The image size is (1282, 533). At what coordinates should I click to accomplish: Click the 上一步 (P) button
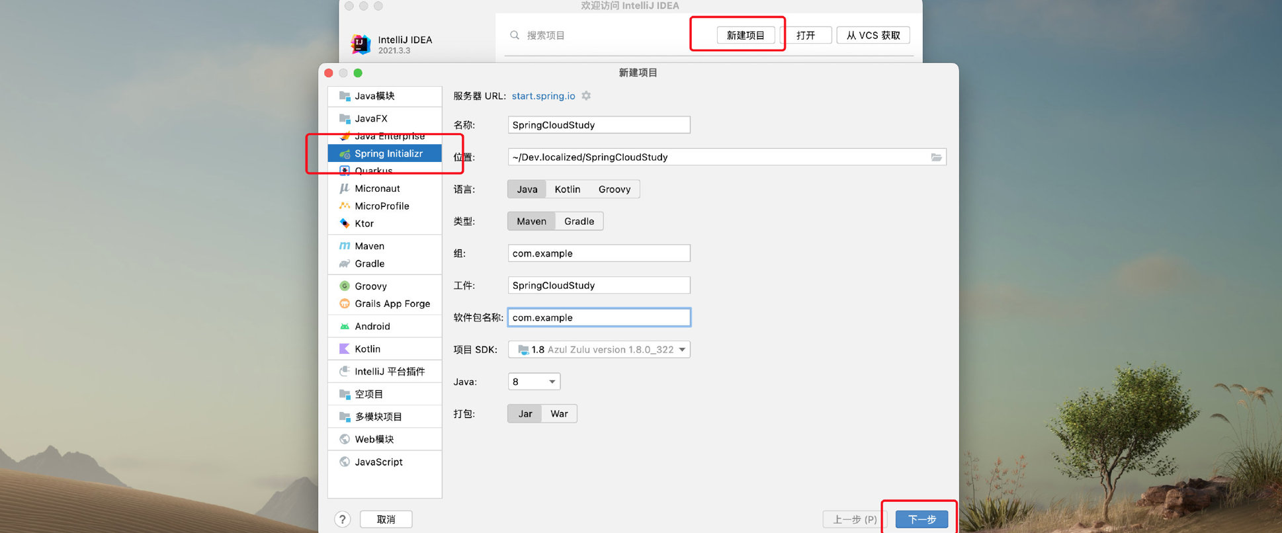[855, 520]
